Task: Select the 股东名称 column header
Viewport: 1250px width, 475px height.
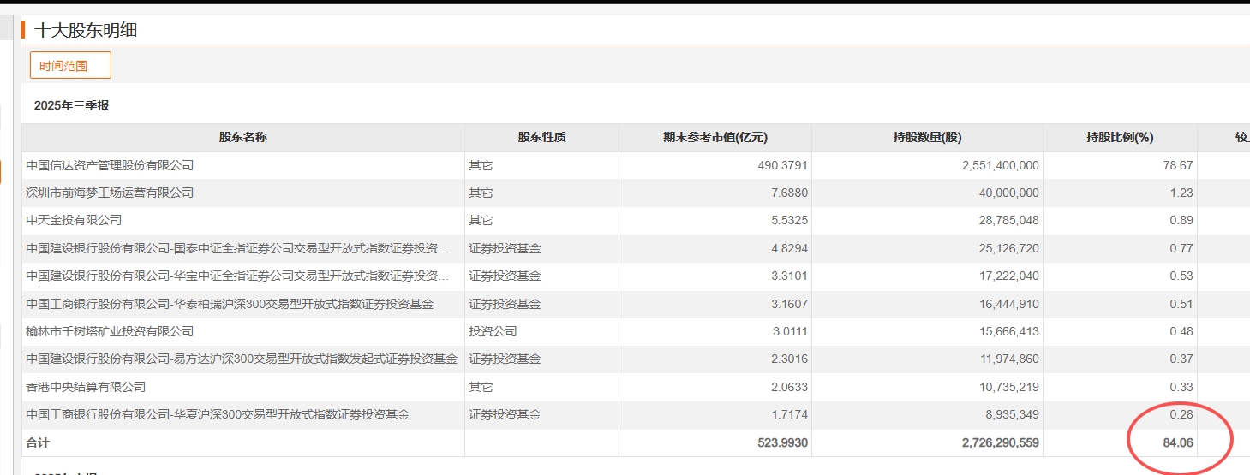Action: (243, 137)
